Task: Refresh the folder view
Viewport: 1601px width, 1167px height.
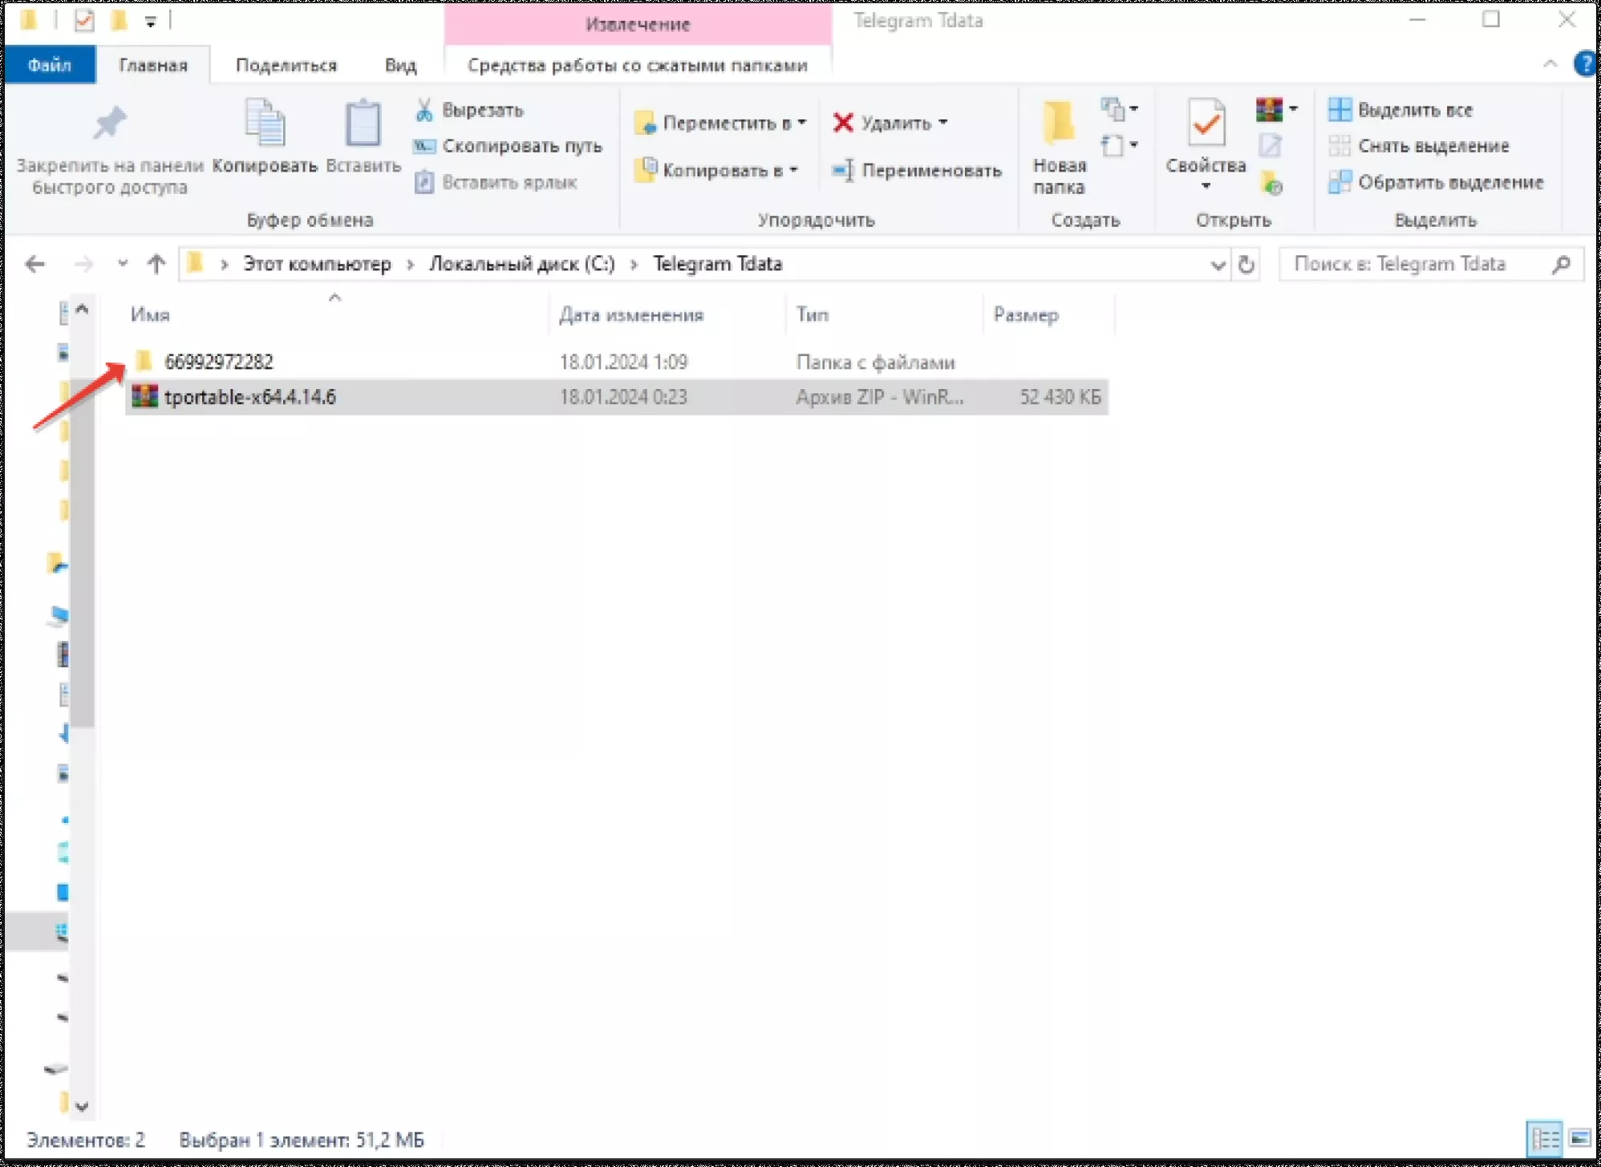Action: coord(1246,264)
